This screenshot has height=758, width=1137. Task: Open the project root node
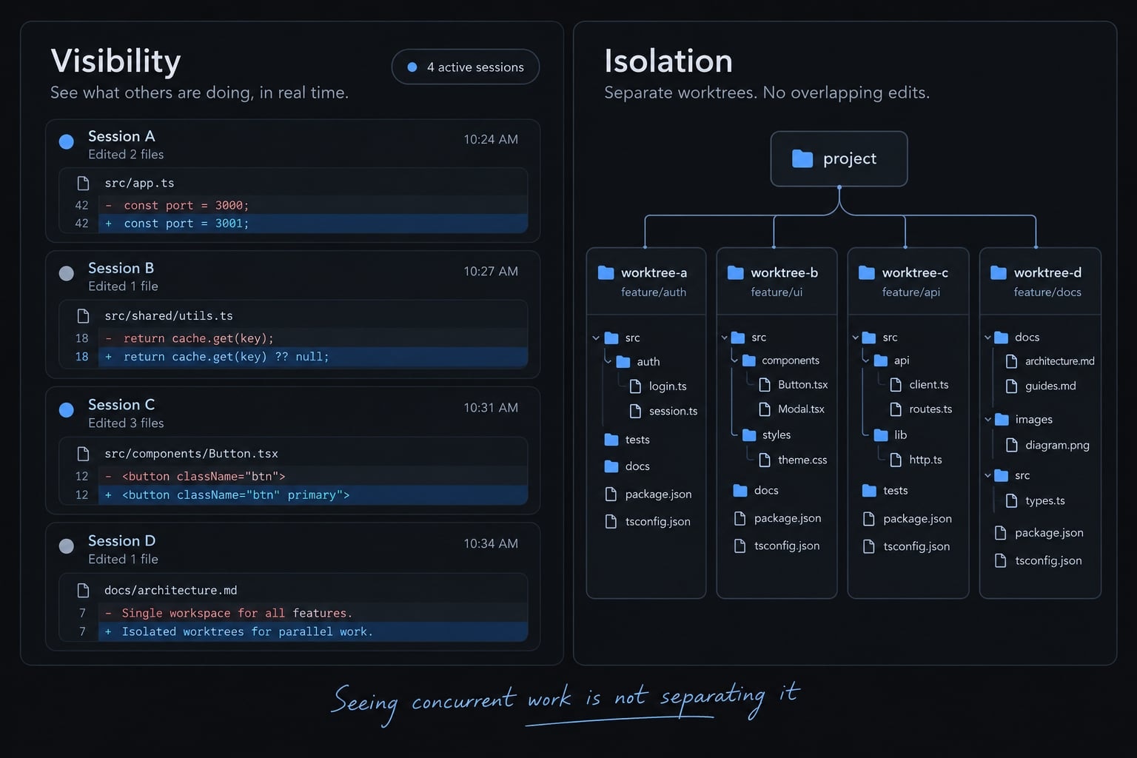839,158
